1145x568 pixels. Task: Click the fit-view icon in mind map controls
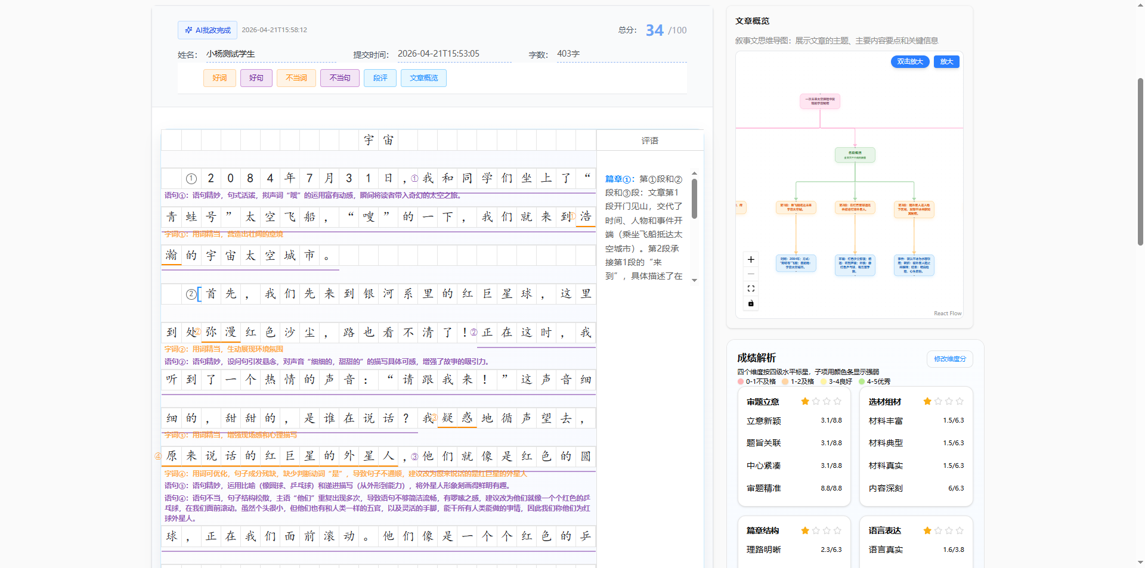click(x=751, y=288)
